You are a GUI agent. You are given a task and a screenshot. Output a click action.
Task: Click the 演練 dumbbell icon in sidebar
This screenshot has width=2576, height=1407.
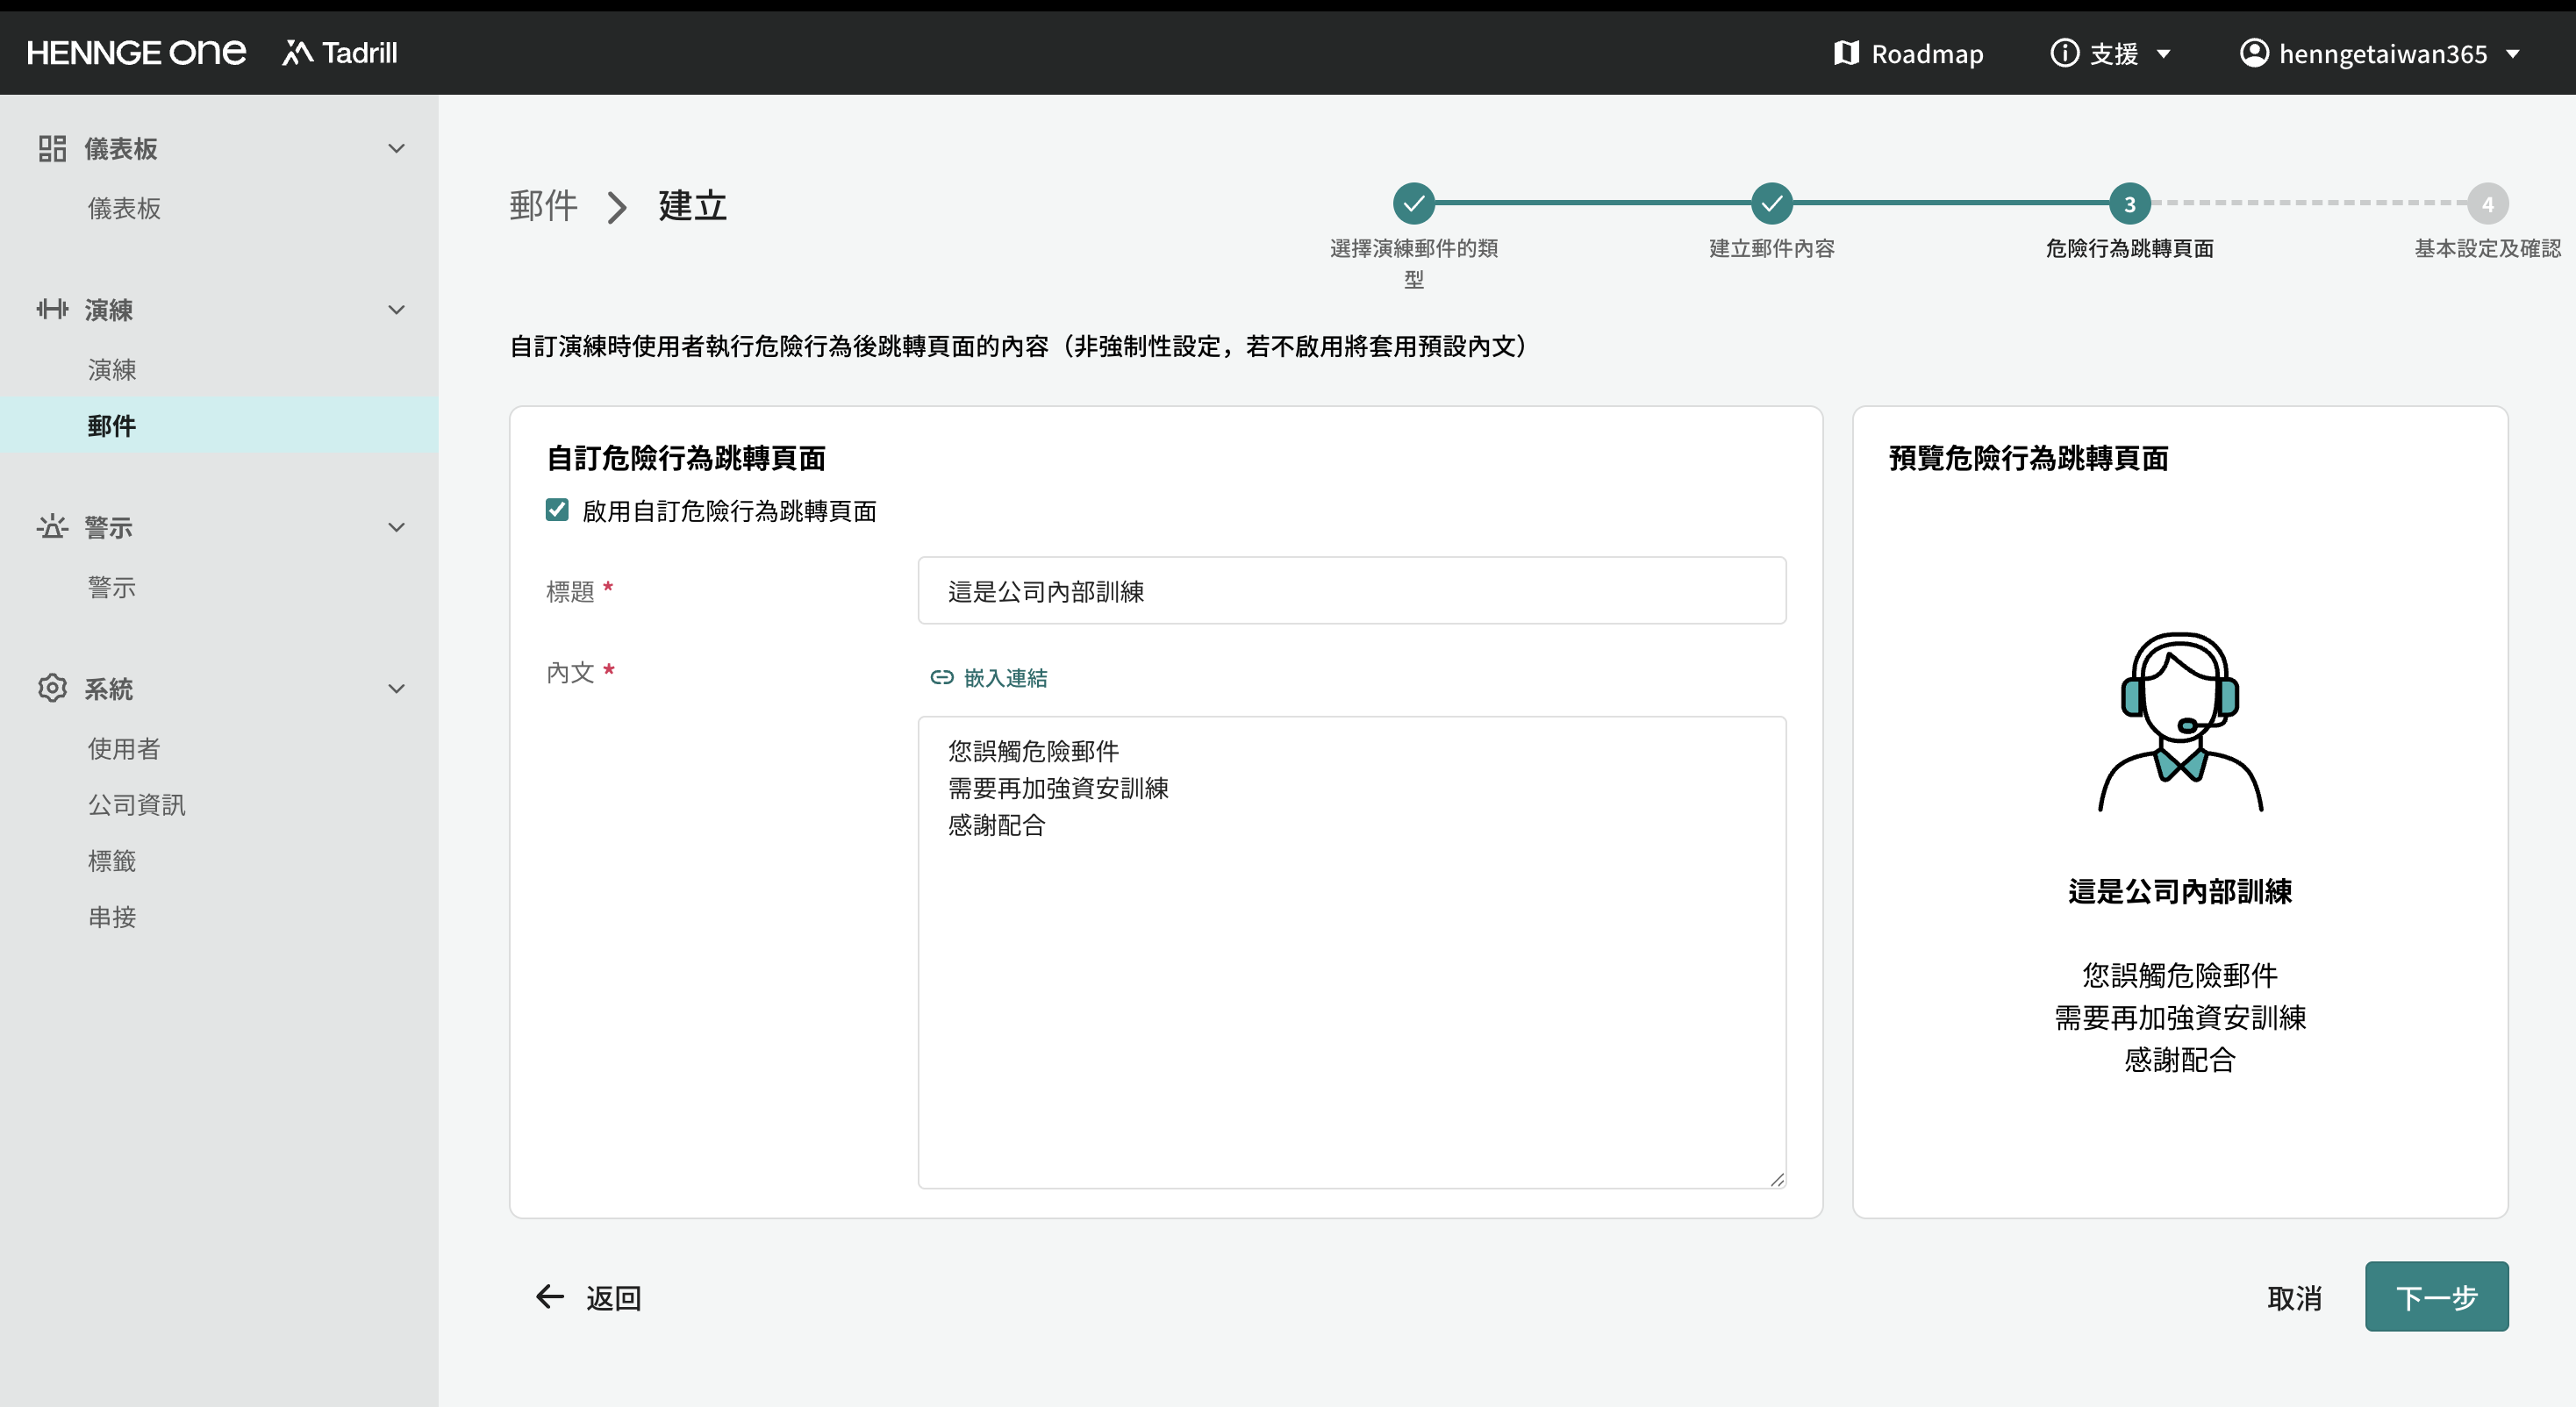point(52,309)
